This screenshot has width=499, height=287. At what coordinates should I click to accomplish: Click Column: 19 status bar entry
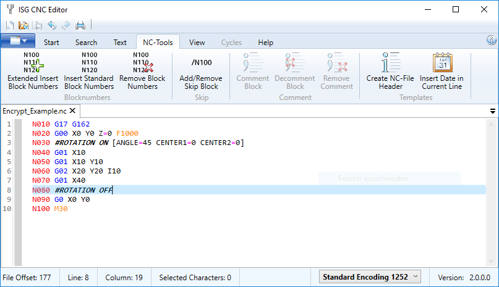click(x=124, y=278)
